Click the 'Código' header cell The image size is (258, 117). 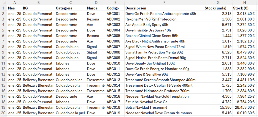[x=115, y=8]
